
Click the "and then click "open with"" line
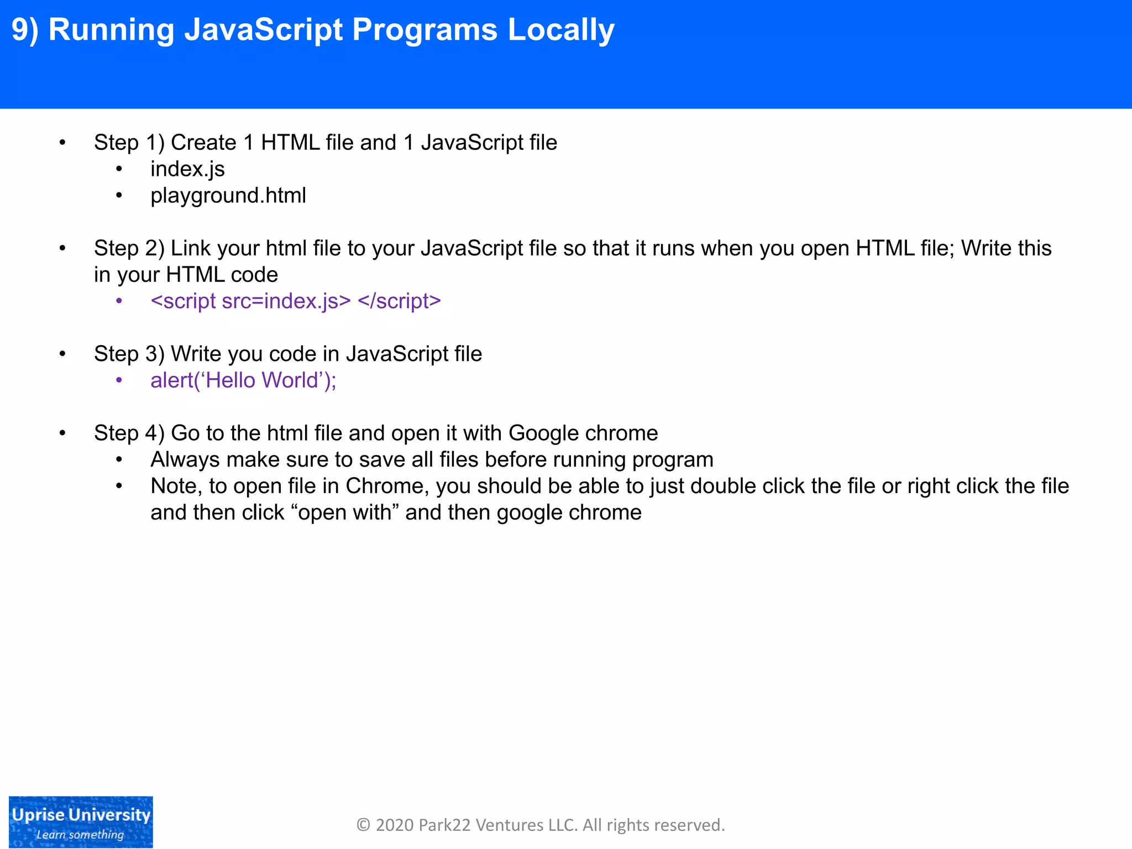point(396,512)
